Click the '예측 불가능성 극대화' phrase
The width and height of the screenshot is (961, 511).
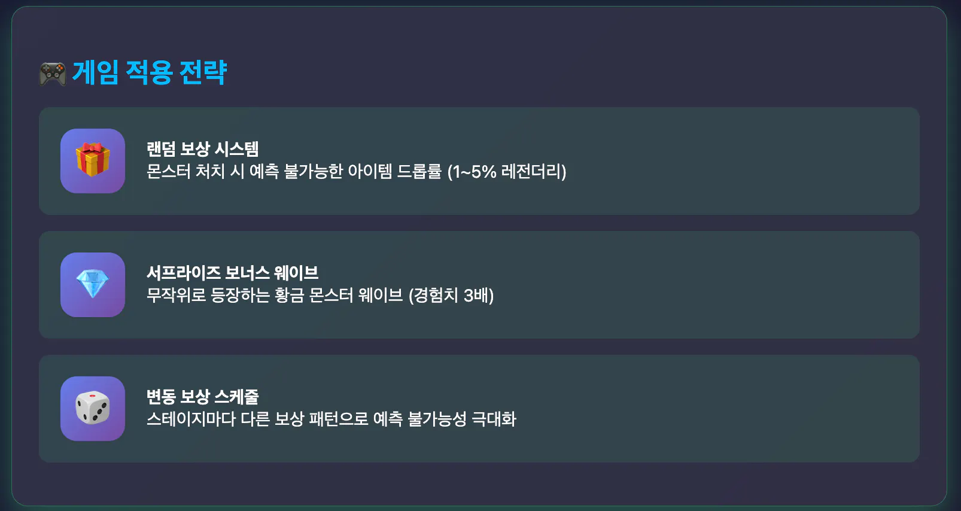(x=445, y=419)
